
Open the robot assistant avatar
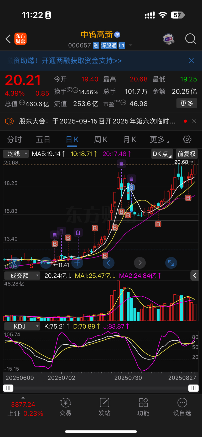point(168,39)
